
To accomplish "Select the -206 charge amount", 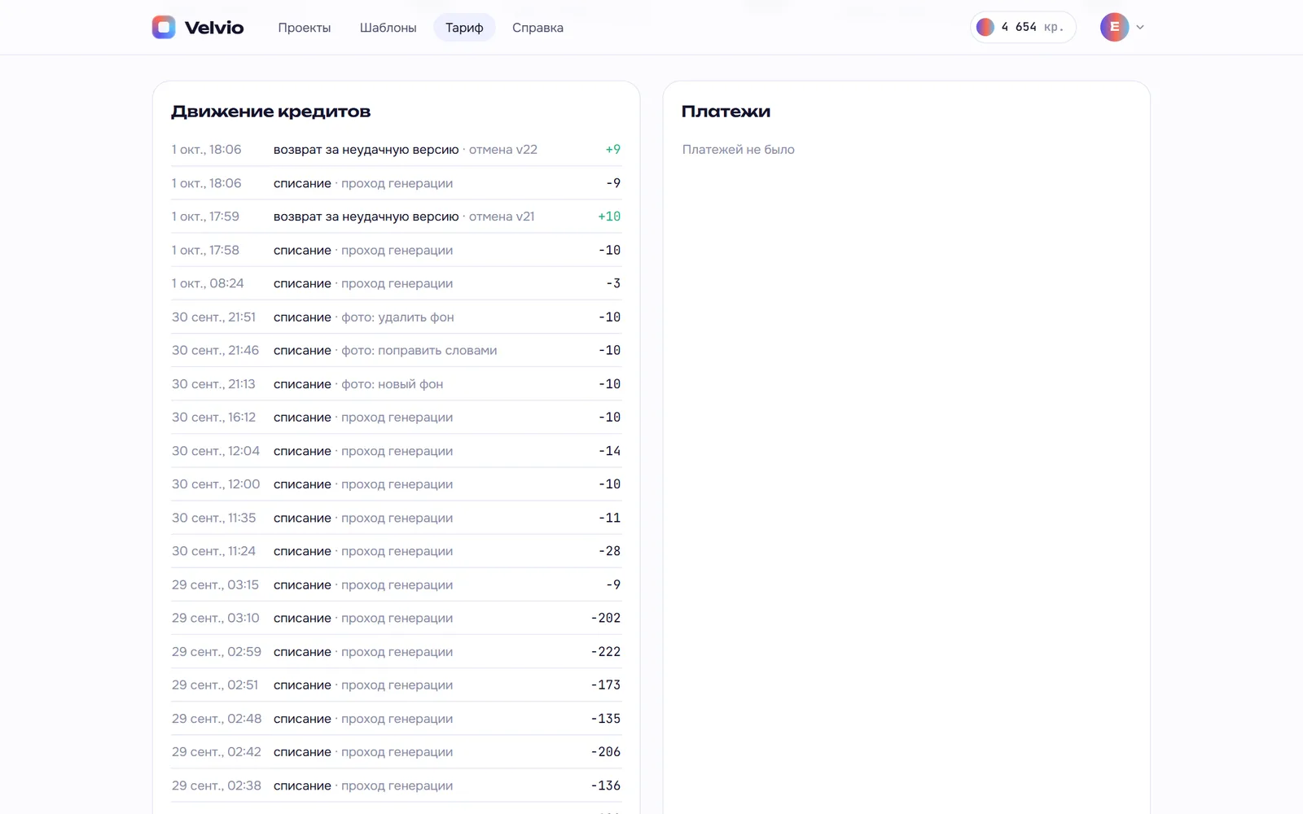I will 606,752.
